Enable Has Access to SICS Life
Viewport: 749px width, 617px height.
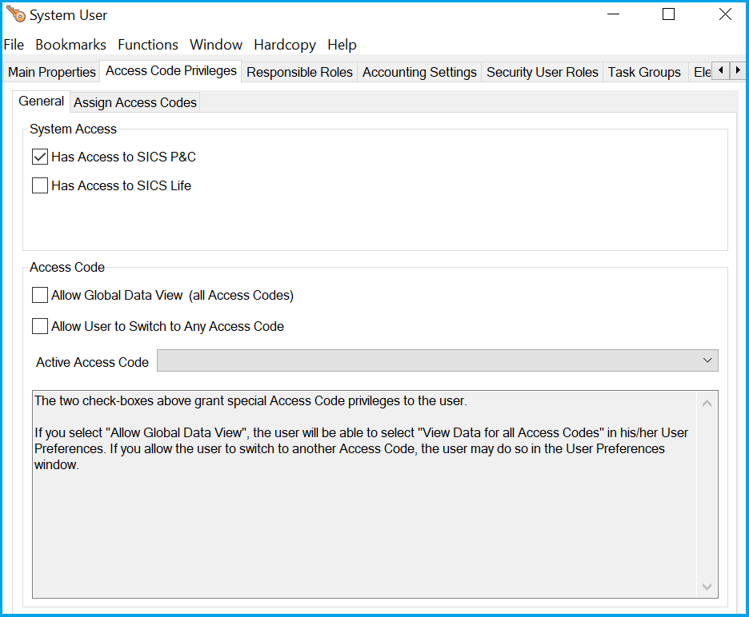pos(40,185)
